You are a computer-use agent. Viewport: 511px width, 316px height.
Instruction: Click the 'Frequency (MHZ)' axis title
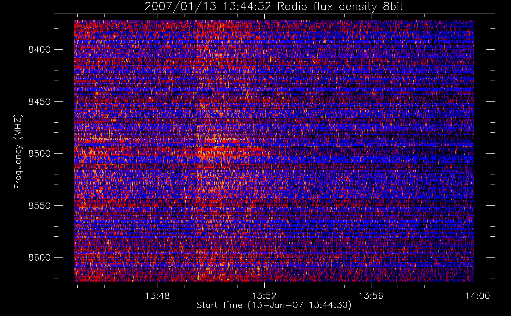tap(18, 152)
